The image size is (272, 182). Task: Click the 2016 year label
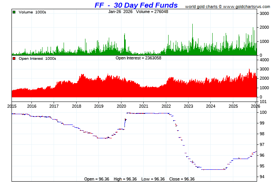click(32, 106)
